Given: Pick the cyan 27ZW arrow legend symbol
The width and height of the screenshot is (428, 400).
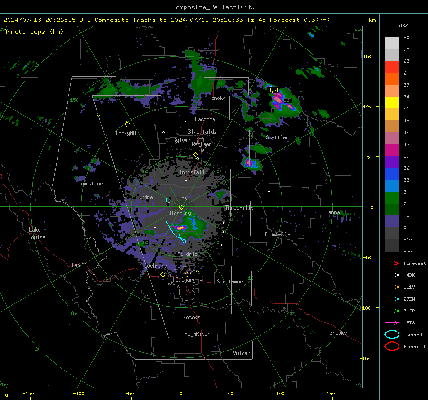Looking at the screenshot, I should [392, 299].
